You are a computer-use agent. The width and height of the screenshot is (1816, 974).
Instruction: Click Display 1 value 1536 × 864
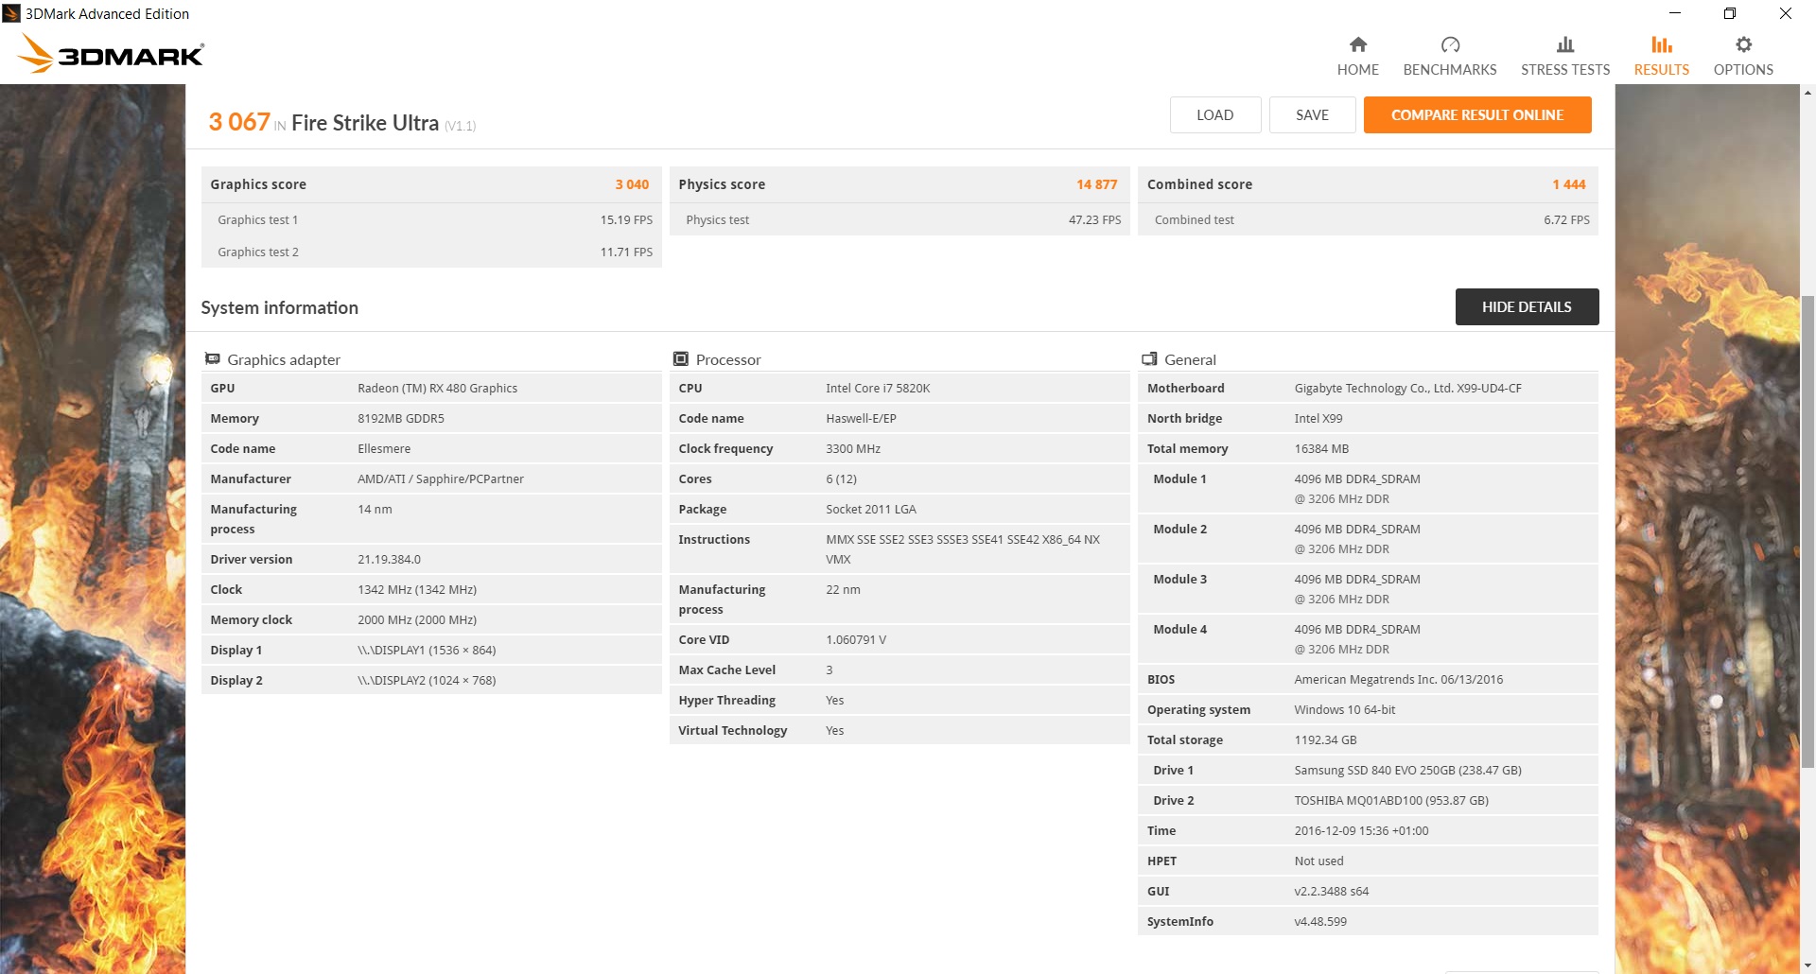(x=427, y=650)
